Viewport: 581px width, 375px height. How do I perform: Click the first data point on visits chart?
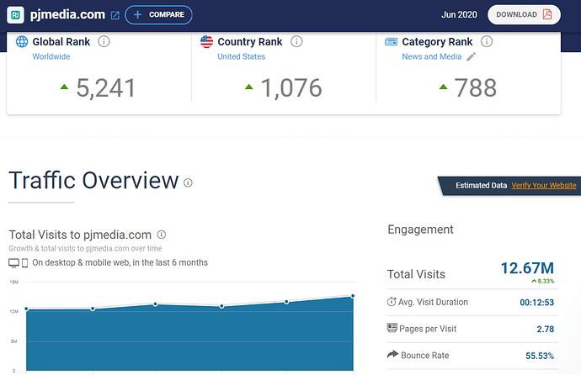(x=26, y=309)
